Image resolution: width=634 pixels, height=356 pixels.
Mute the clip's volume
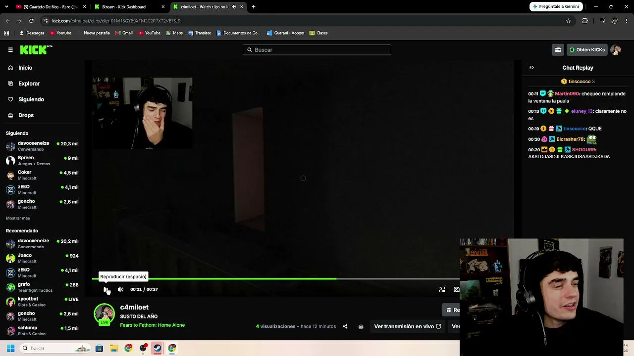tap(120, 289)
